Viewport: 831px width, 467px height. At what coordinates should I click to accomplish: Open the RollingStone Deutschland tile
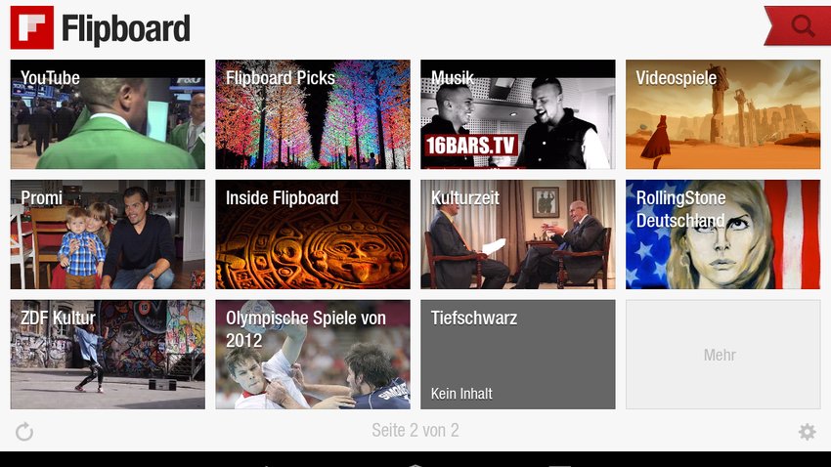coord(722,234)
